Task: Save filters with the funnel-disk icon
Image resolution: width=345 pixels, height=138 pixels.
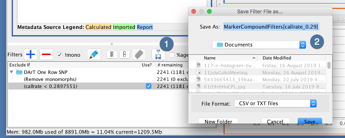Action: 158,54
